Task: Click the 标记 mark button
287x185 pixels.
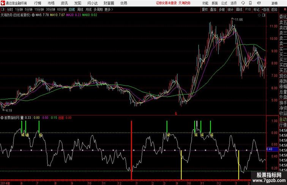Action: [256, 9]
